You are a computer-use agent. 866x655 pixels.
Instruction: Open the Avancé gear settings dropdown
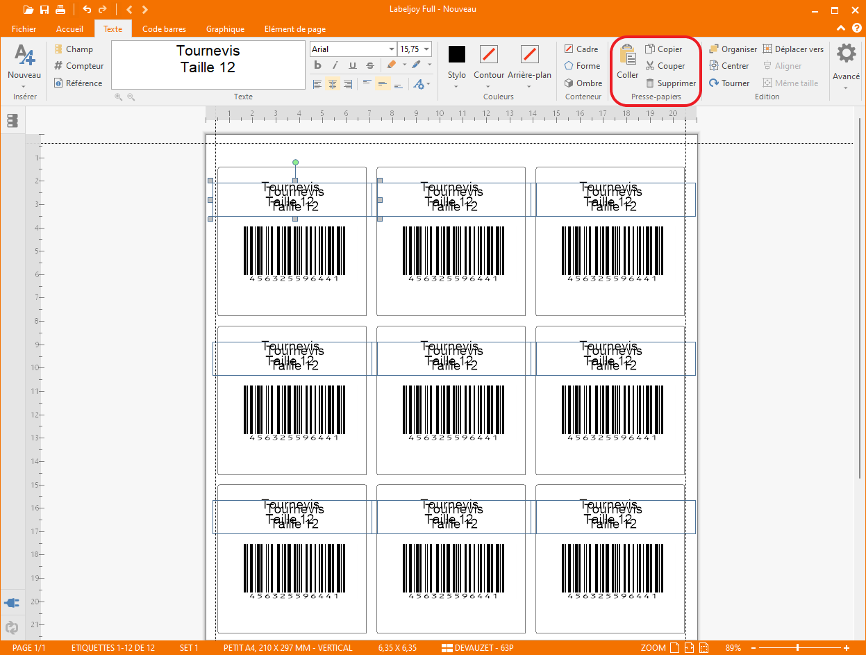[x=846, y=66]
